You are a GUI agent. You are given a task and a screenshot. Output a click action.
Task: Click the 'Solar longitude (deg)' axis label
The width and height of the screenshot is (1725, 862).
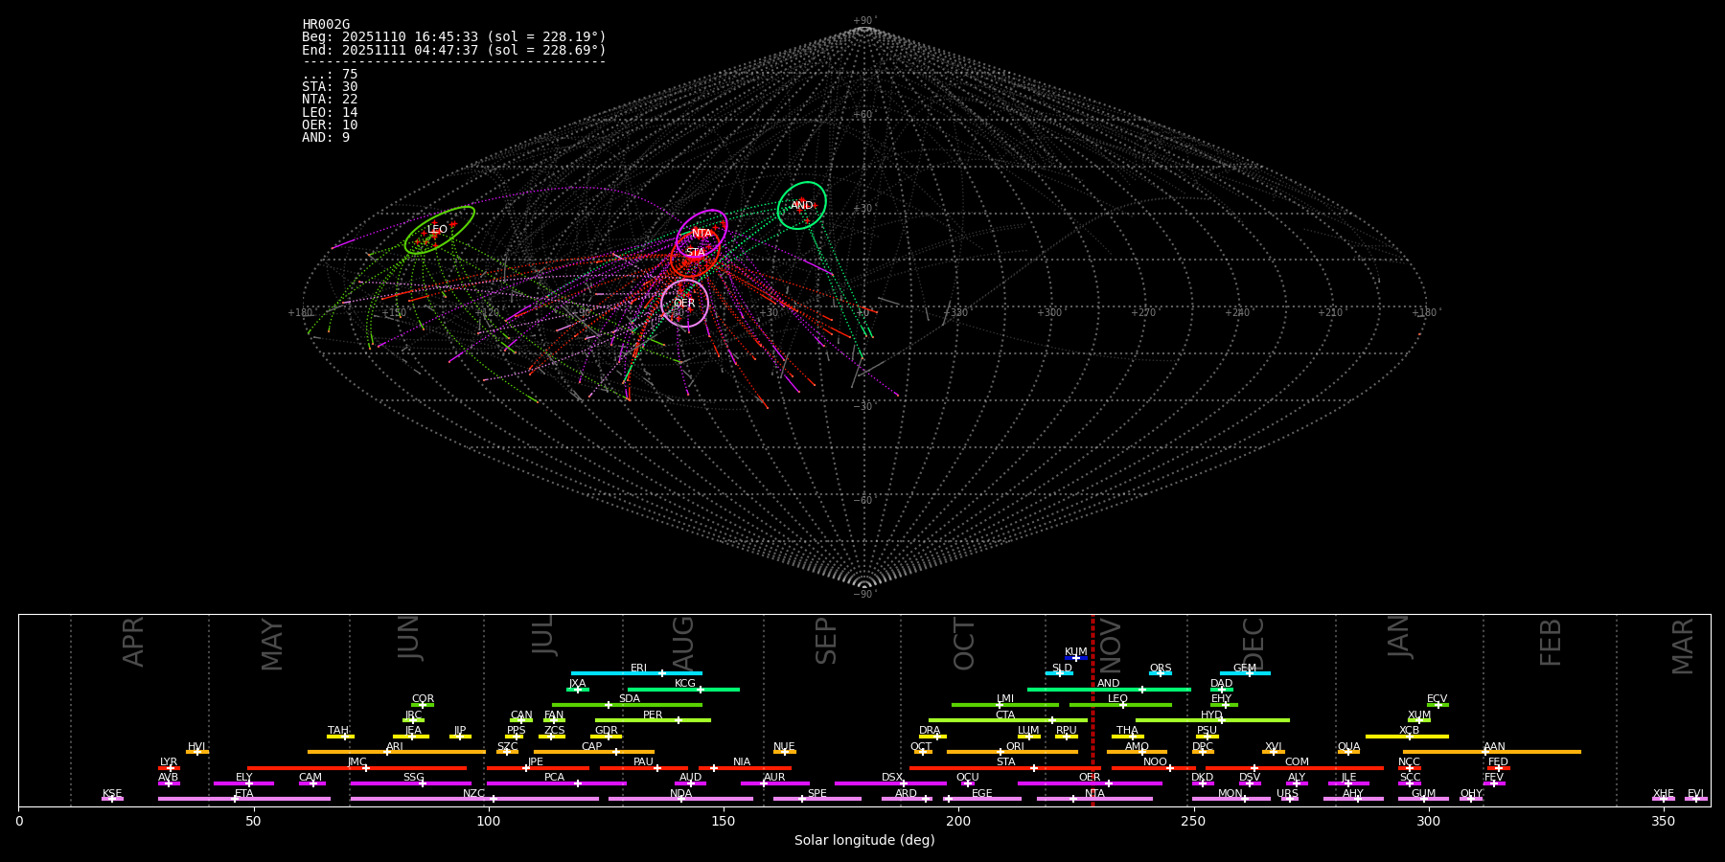pos(863,841)
